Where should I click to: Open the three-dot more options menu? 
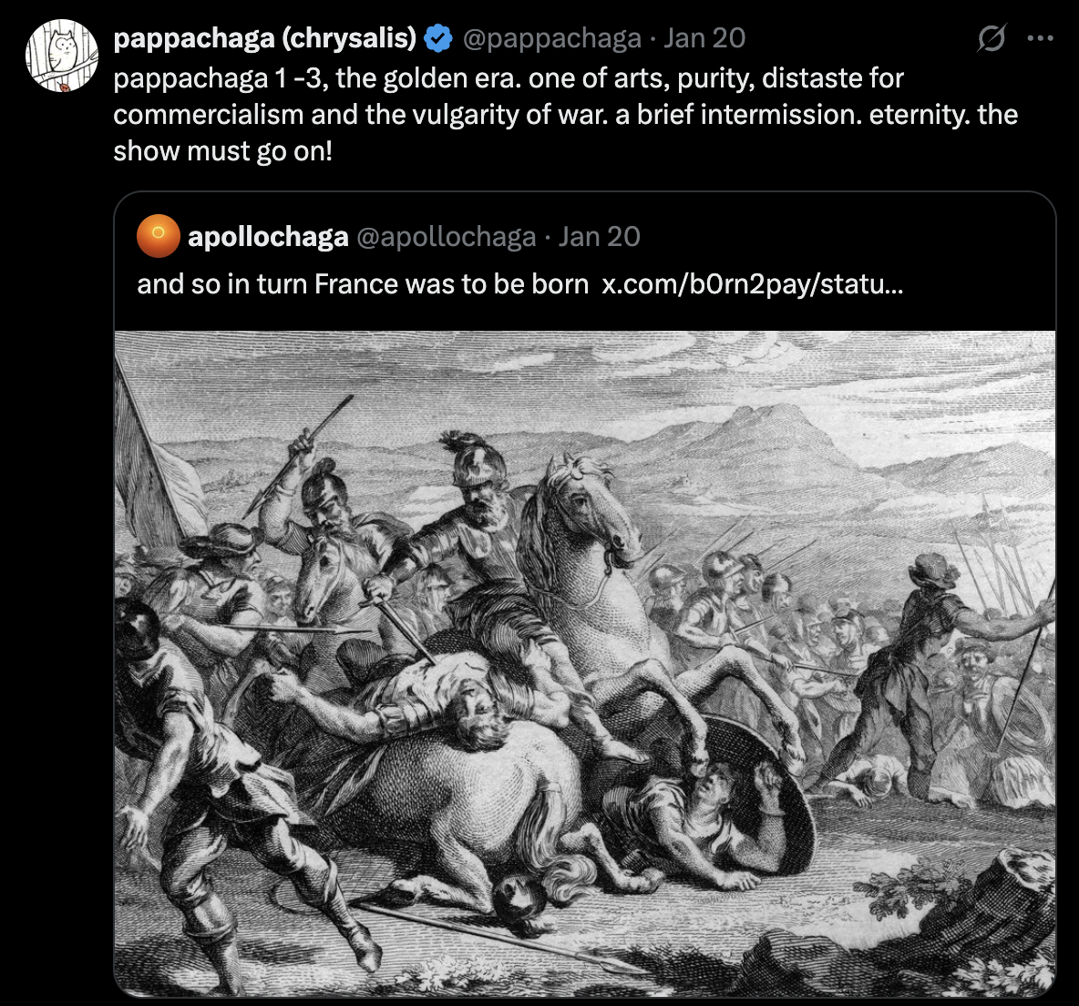[1040, 39]
